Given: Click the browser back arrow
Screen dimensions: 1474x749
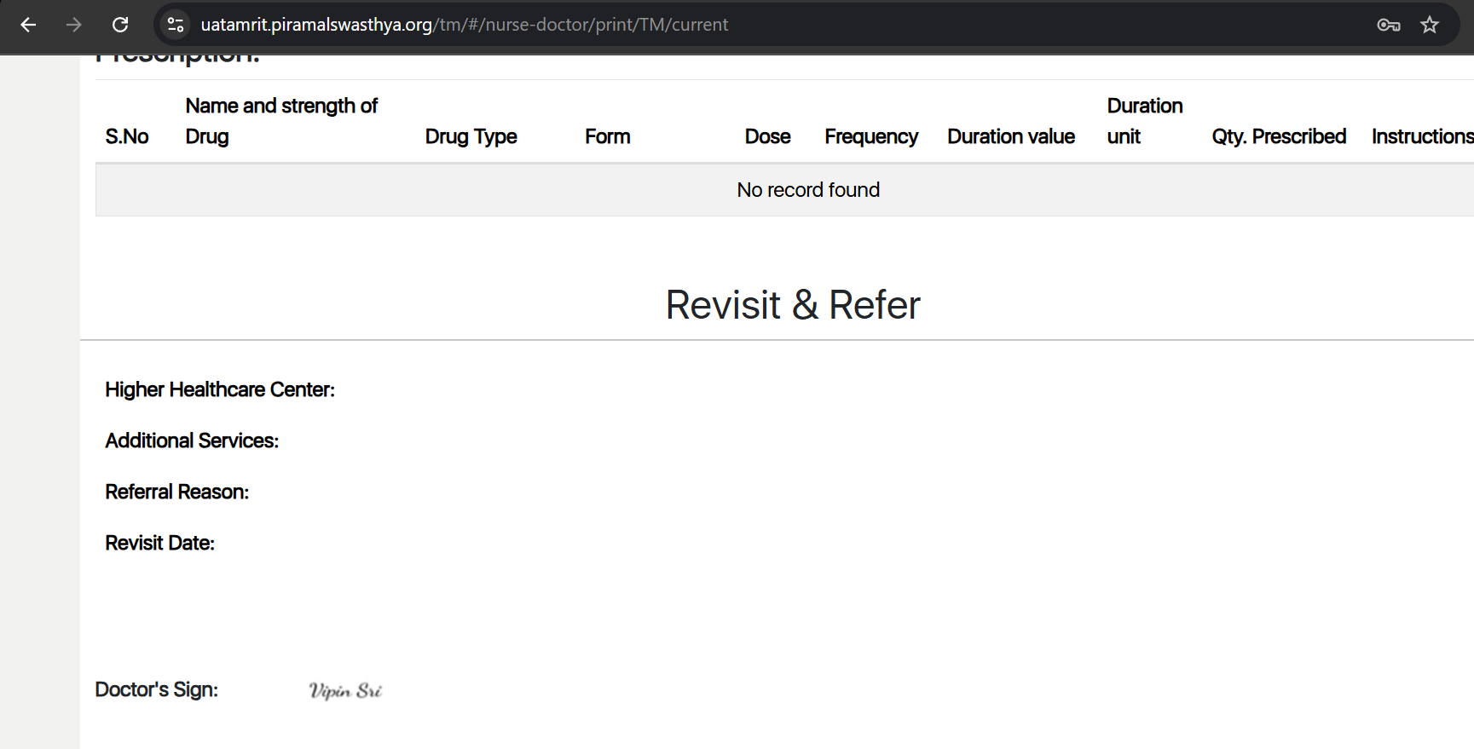Looking at the screenshot, I should [x=28, y=25].
